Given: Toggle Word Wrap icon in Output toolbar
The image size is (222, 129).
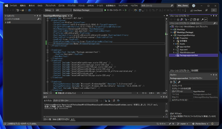Looking at the screenshot, I should [x=118, y=100].
